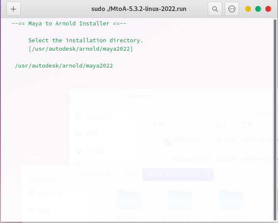Screen dimensions: 278x223
Task: Select the Maya 2022.3 Linux path segment
Action: [x=173, y=174]
